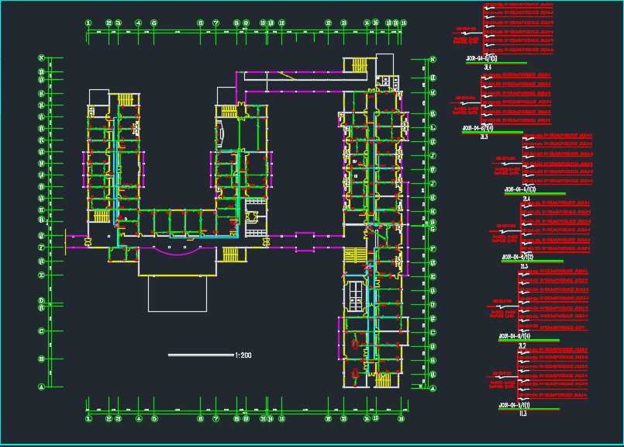624x447 pixels.
Task: Select the green busbar under JOR-04-6/1(1)
Action: [529, 409]
